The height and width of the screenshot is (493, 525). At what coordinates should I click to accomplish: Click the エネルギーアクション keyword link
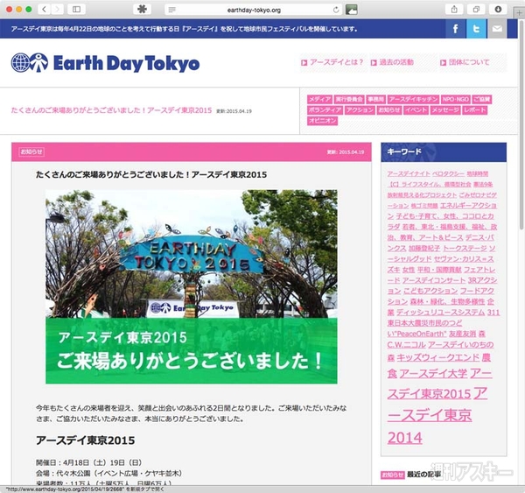[468, 206]
